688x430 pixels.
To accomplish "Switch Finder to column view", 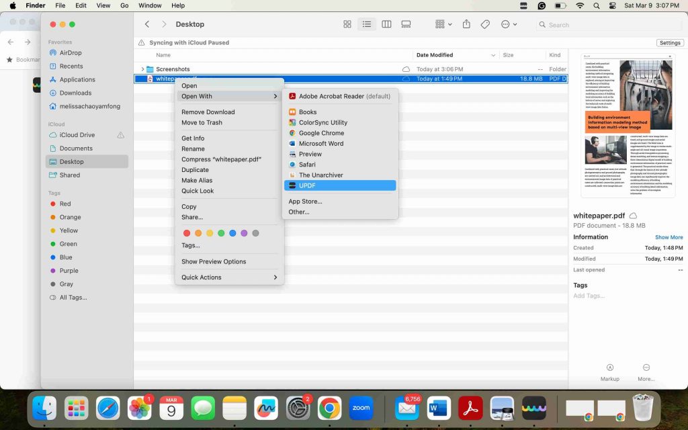I will (x=386, y=24).
